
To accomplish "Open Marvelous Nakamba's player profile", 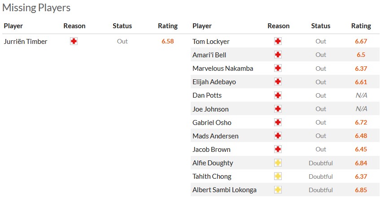I will [223, 69].
